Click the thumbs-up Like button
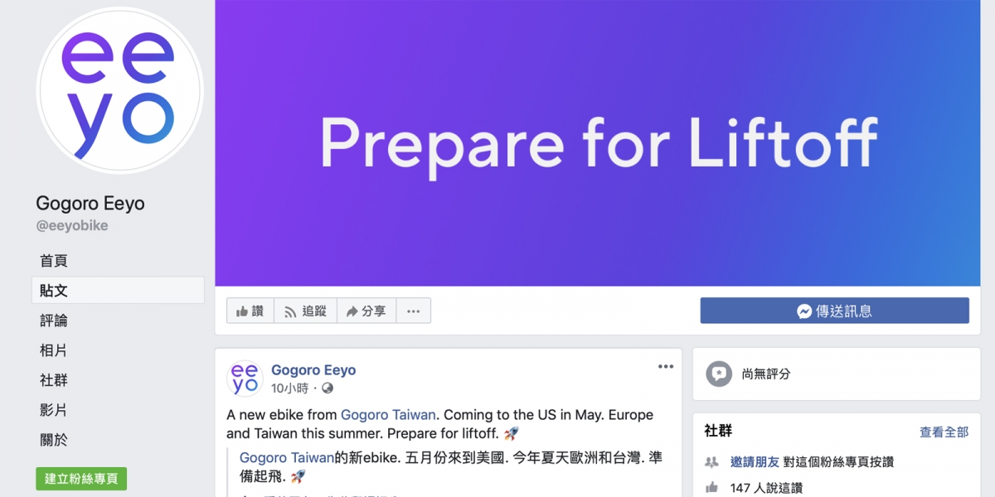 (250, 311)
